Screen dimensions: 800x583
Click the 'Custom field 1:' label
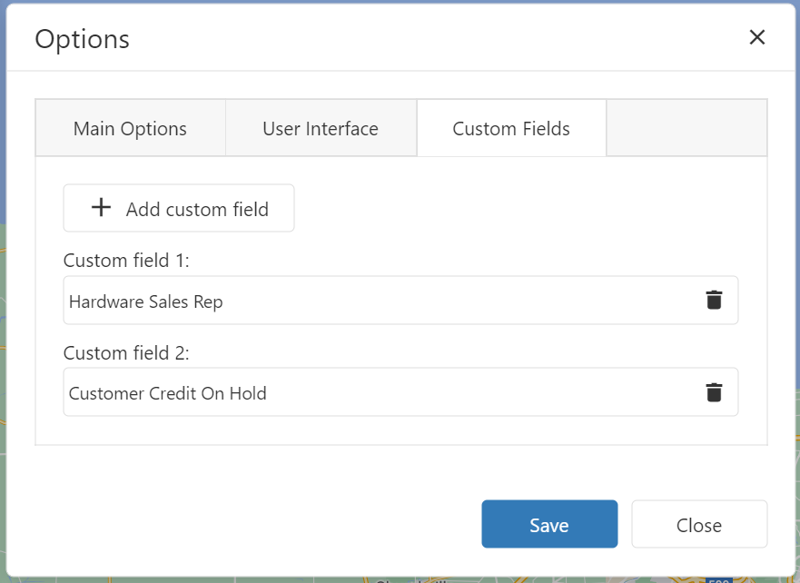[x=126, y=261]
